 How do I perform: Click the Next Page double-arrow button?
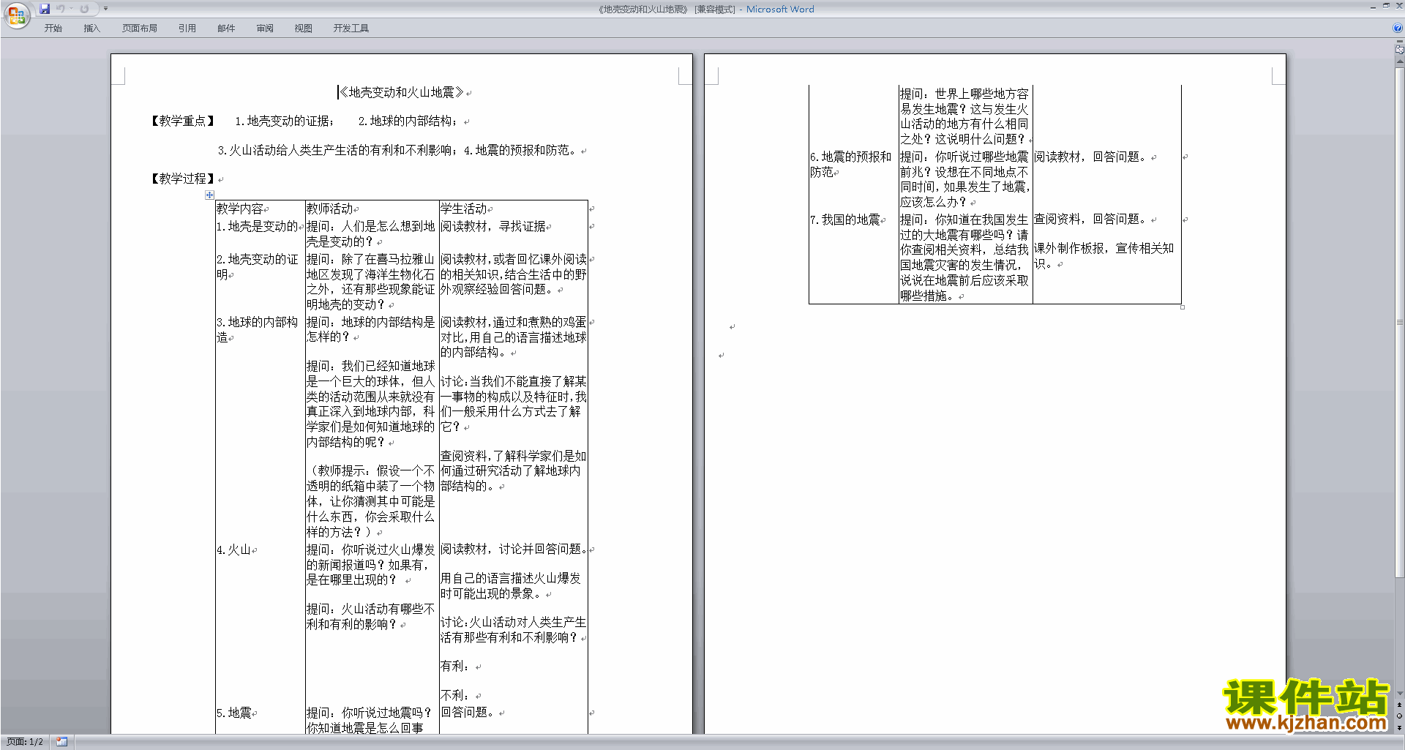point(1400,727)
